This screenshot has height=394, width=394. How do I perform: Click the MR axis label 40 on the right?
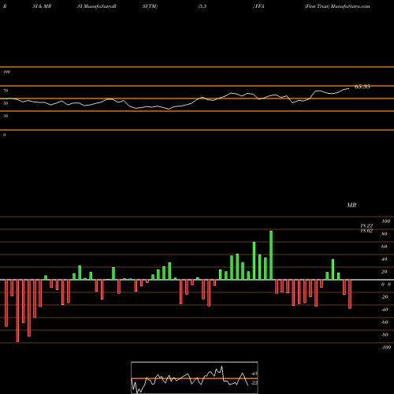coord(385,259)
